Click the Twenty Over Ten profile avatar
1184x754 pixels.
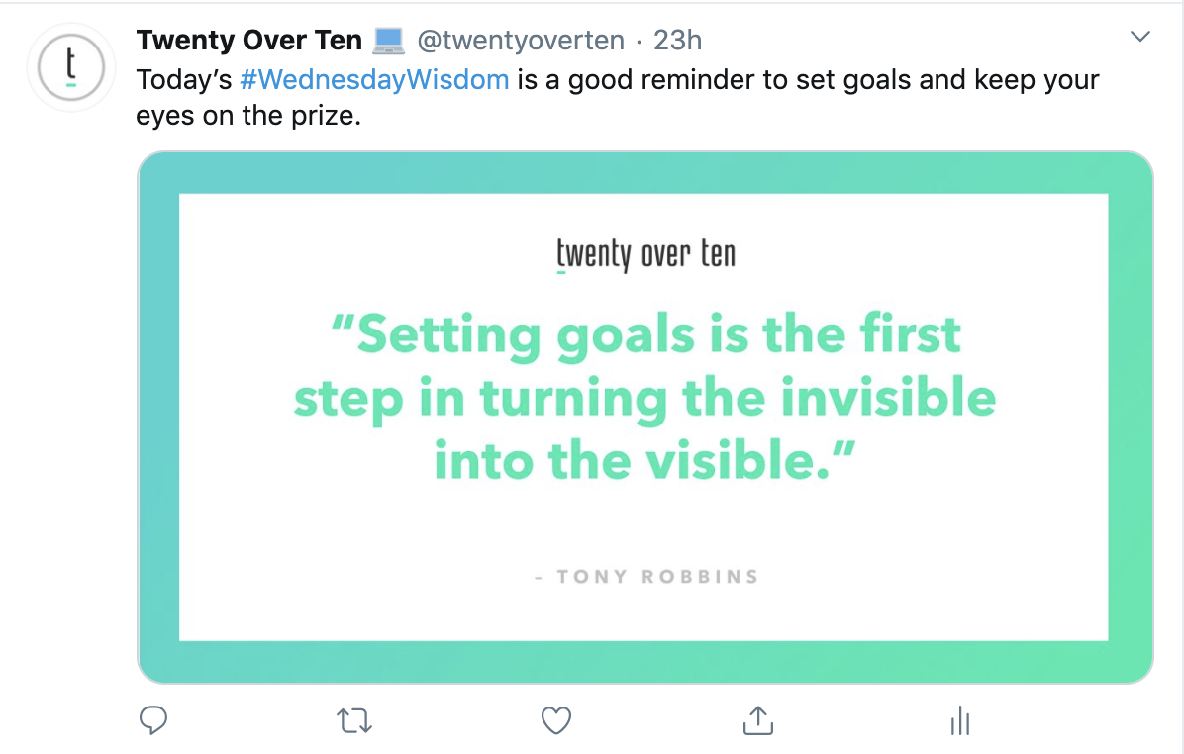(x=69, y=67)
